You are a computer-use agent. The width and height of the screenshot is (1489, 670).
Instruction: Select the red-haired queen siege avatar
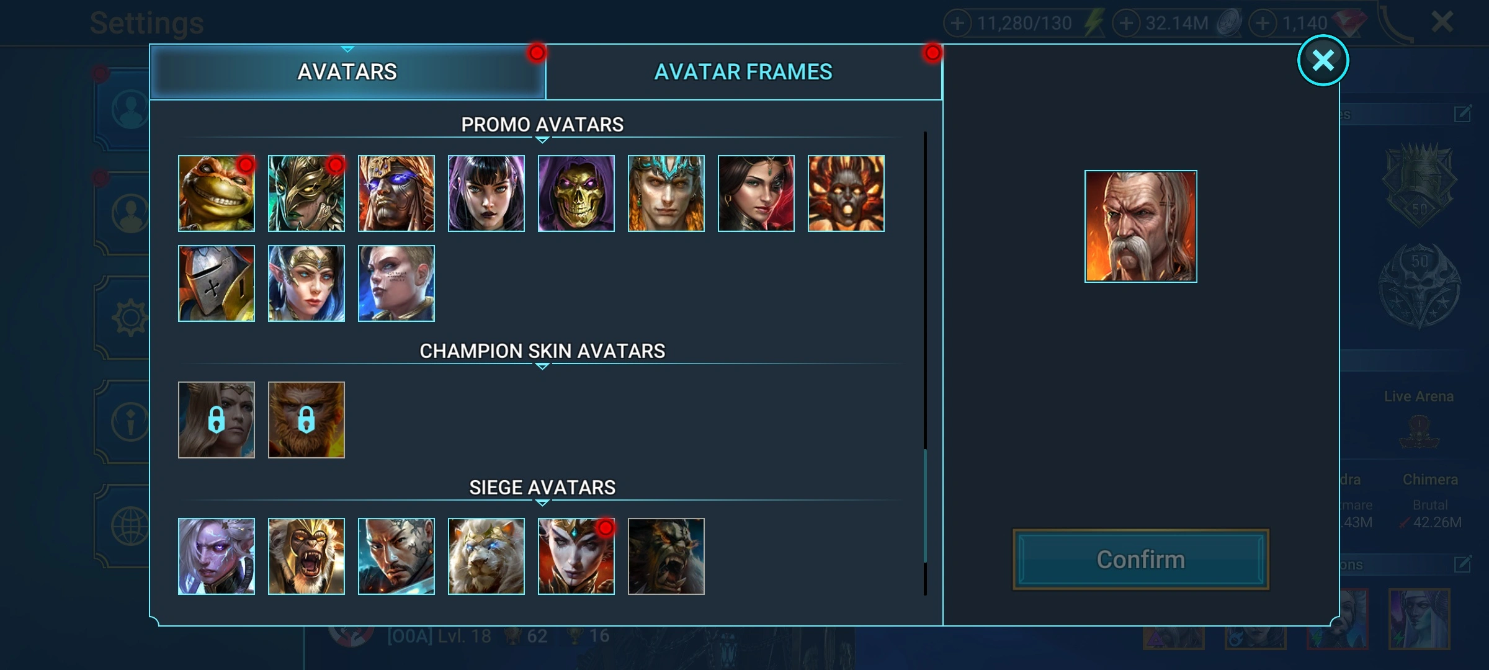pos(576,556)
